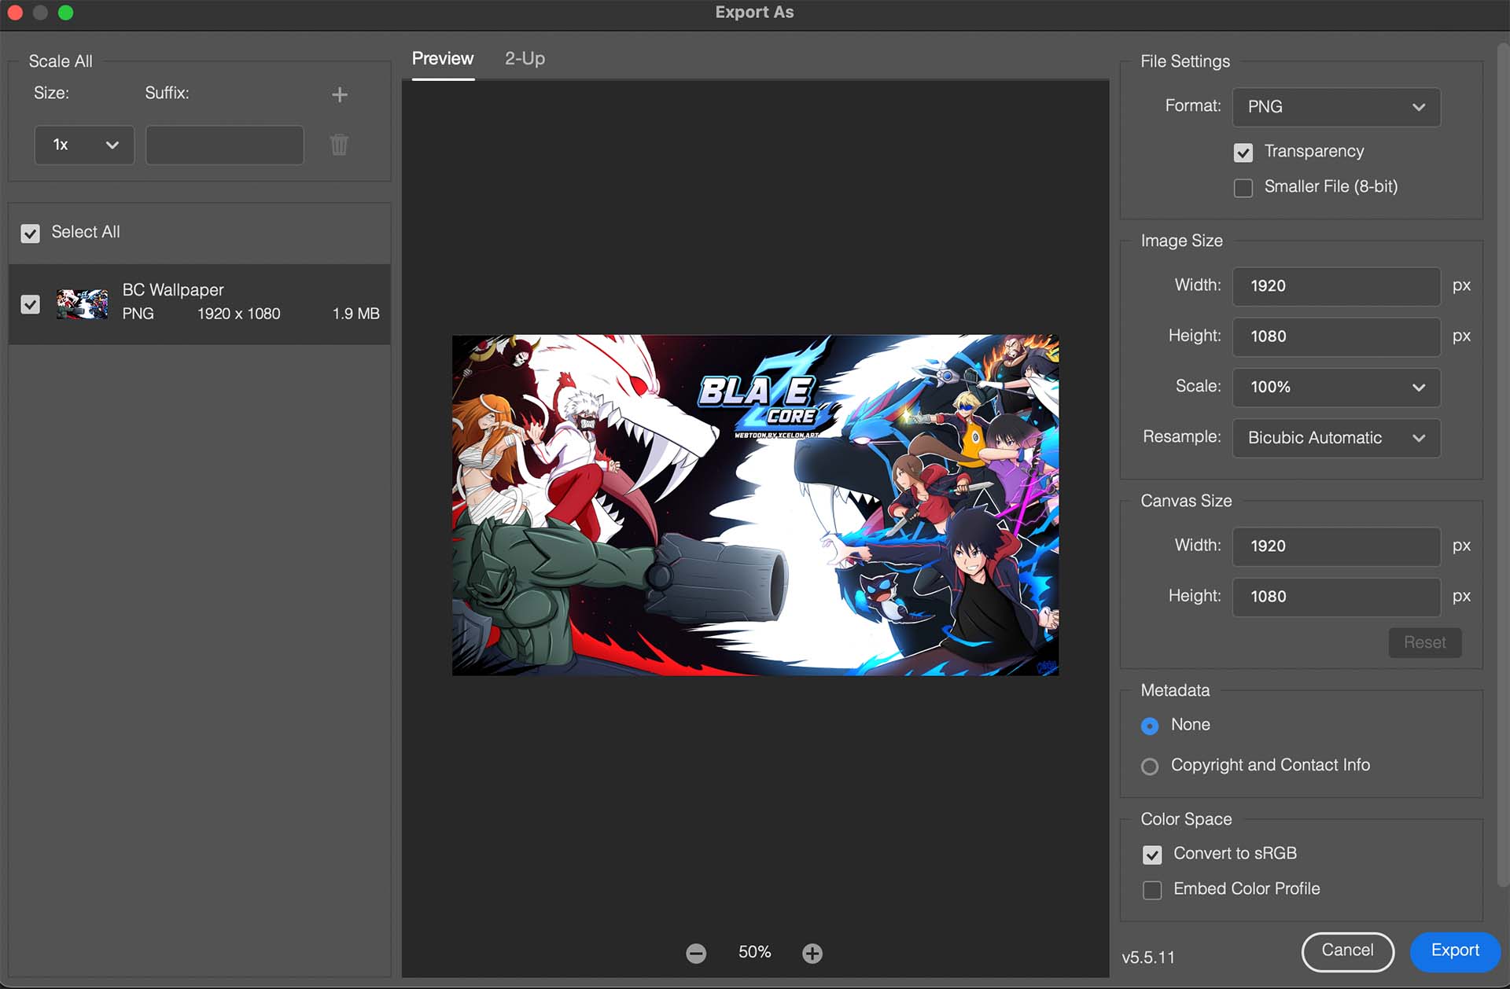1510x989 pixels.
Task: Switch to the 2-Up tab
Action: (525, 59)
